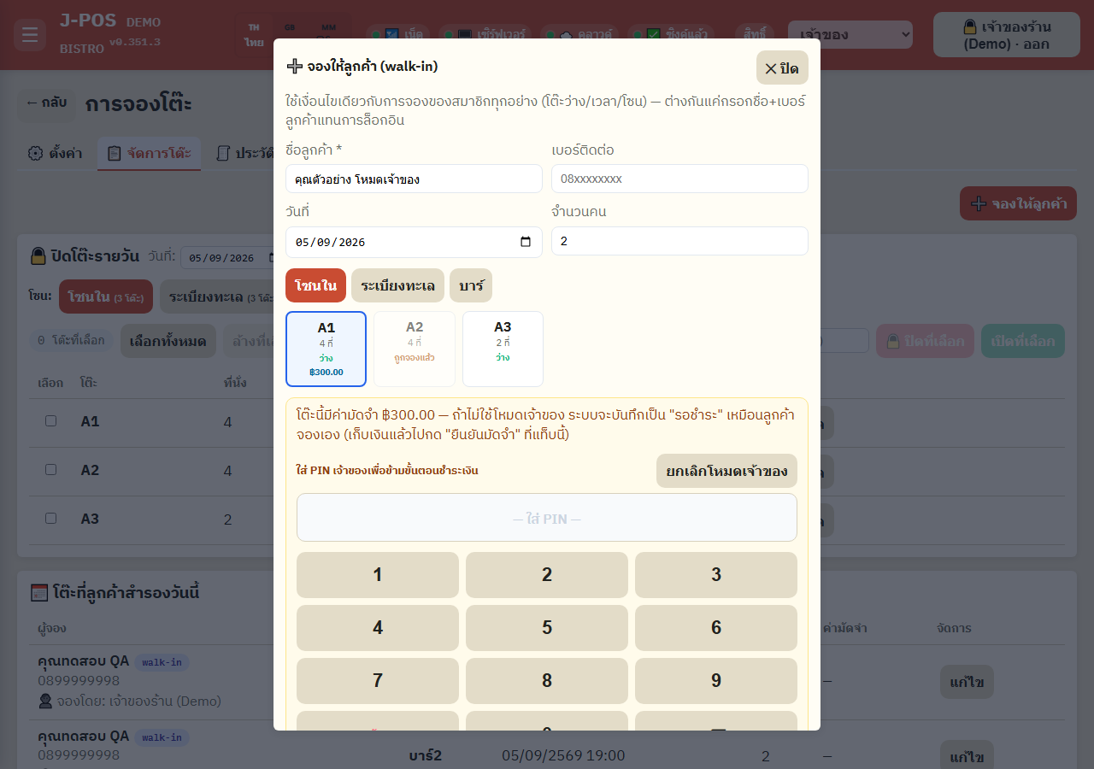Screen dimensions: 1094x769
Task: Tick the checkbox for table A1 row
Action: click(50, 421)
